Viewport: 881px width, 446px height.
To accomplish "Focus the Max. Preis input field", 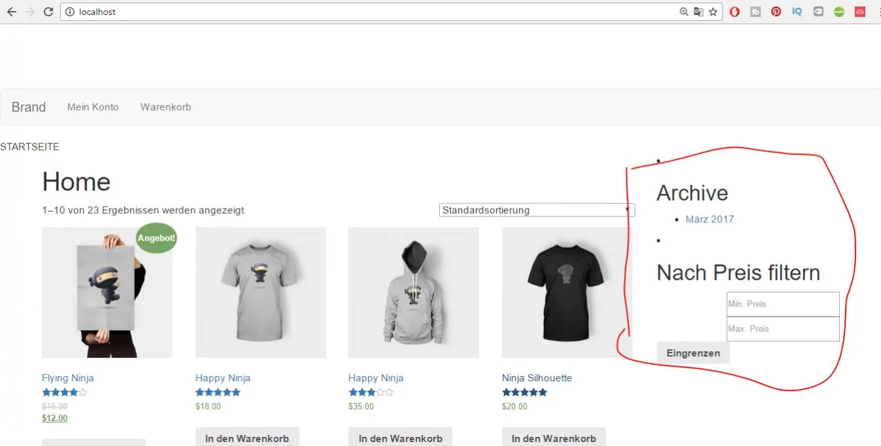I will coord(783,329).
